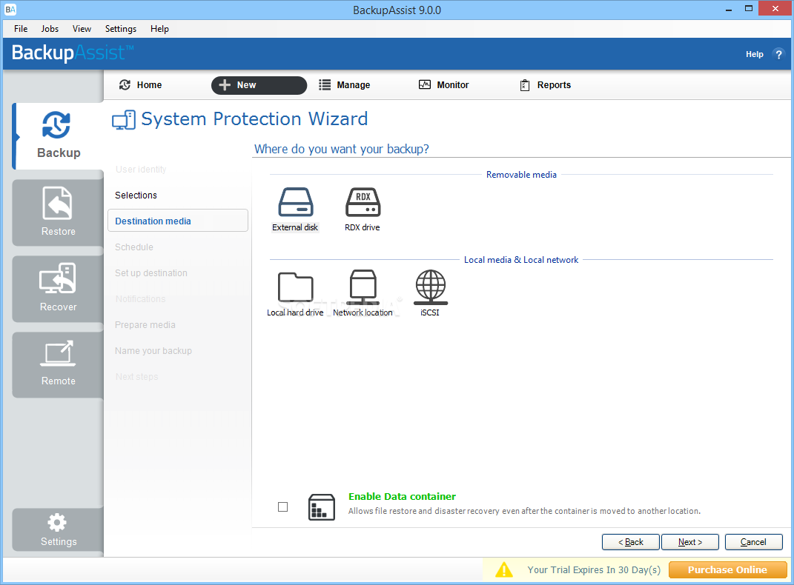Click the Purchase Online button
Viewport: 794px width, 585px height.
tap(728, 570)
